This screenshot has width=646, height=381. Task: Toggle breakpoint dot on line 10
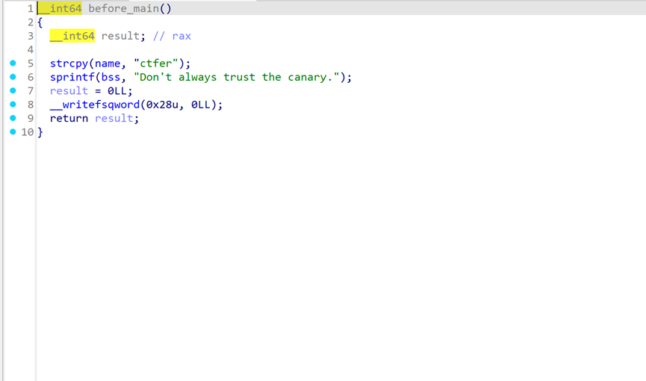point(13,131)
